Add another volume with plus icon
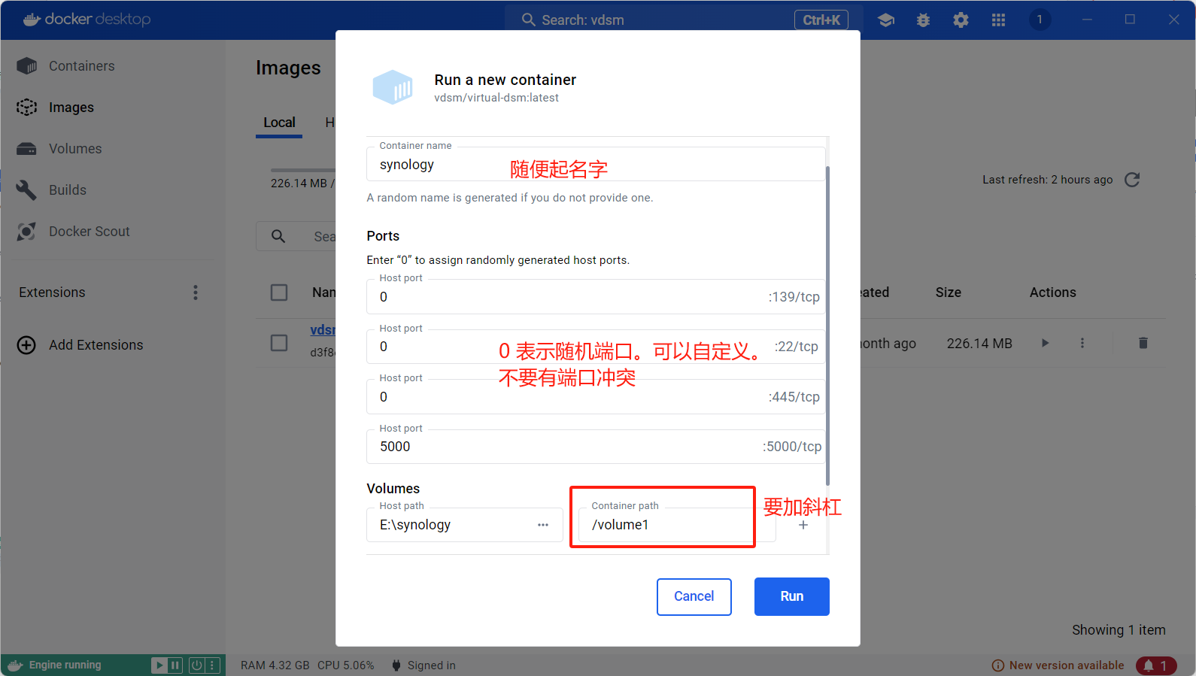Viewport: 1196px width, 676px height. click(x=803, y=525)
